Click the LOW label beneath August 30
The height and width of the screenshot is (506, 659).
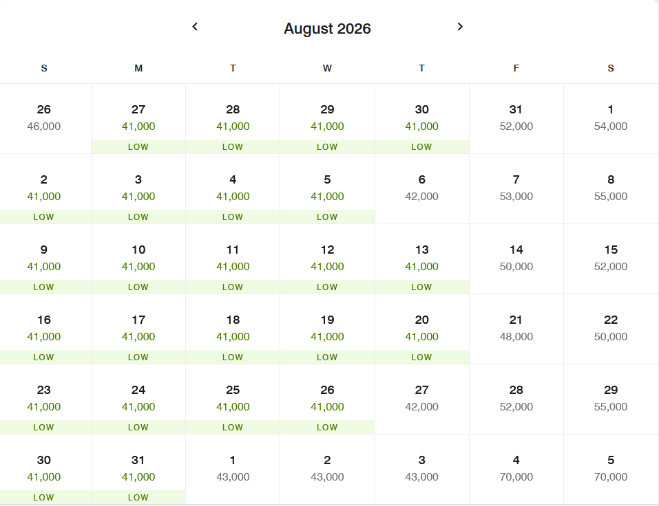[x=44, y=497]
